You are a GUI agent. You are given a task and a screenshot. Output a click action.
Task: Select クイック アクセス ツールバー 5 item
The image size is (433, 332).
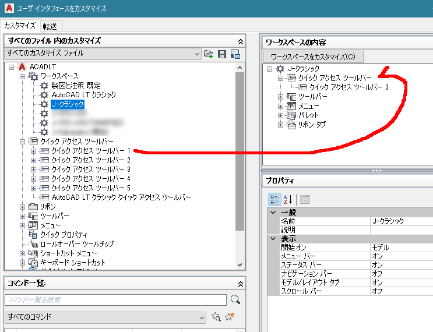click(91, 188)
